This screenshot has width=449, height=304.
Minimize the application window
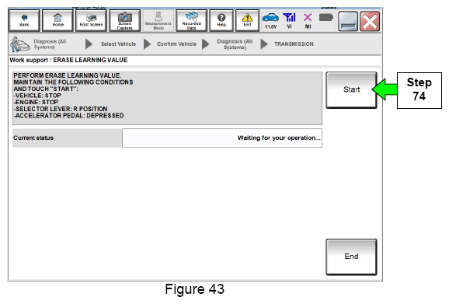click(348, 21)
